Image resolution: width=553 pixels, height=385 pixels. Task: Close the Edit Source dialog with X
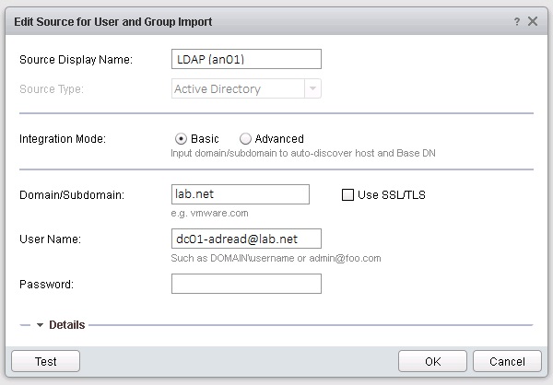click(x=535, y=19)
